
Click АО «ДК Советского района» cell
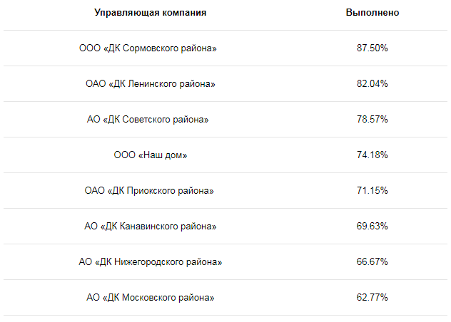148,119
